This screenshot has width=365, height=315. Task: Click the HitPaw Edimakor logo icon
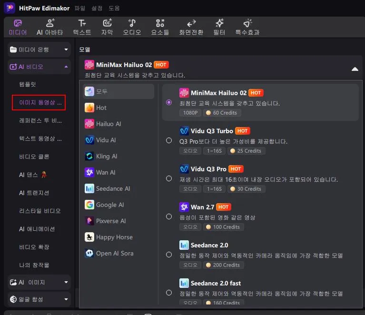point(10,8)
